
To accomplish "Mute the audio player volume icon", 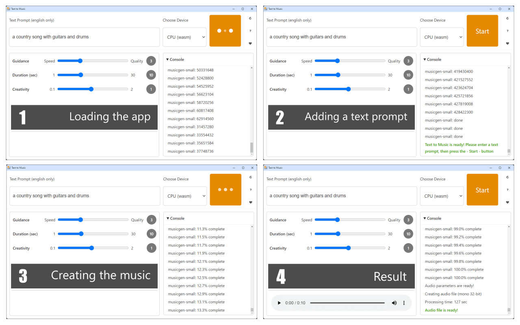I will click(x=394, y=303).
